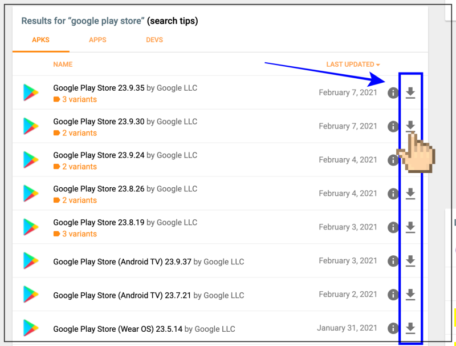Download Android TV 23.7.21 APK
This screenshot has height=346, width=456.
click(x=410, y=295)
